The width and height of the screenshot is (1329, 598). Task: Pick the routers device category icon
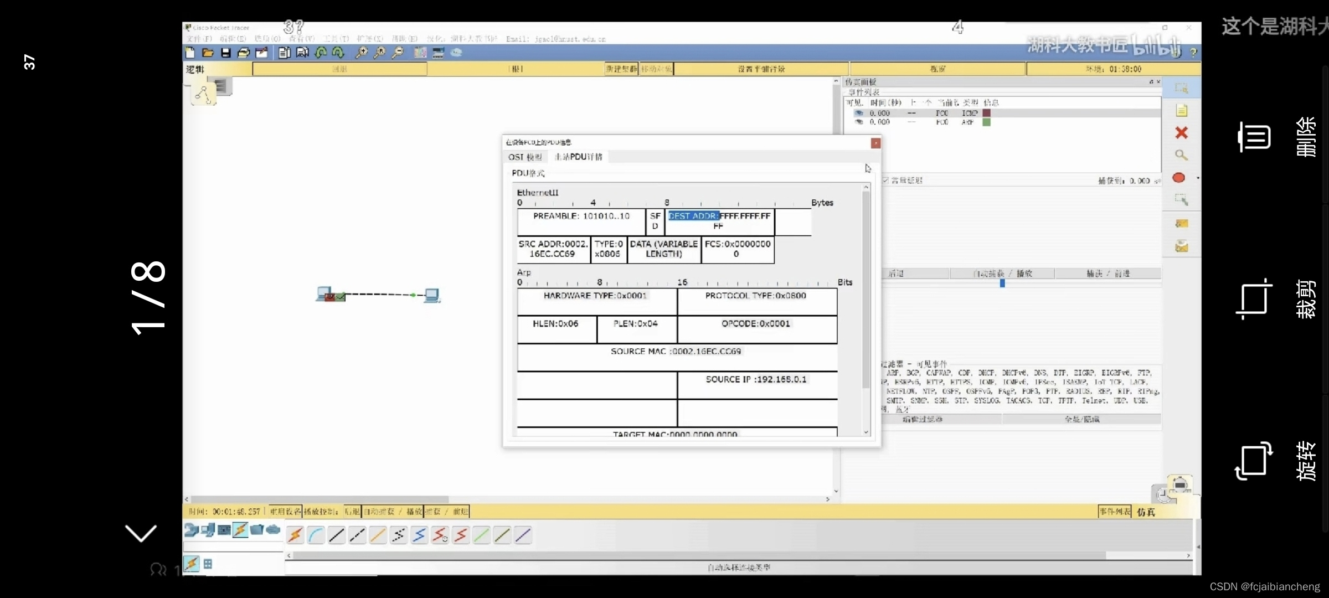tap(191, 530)
